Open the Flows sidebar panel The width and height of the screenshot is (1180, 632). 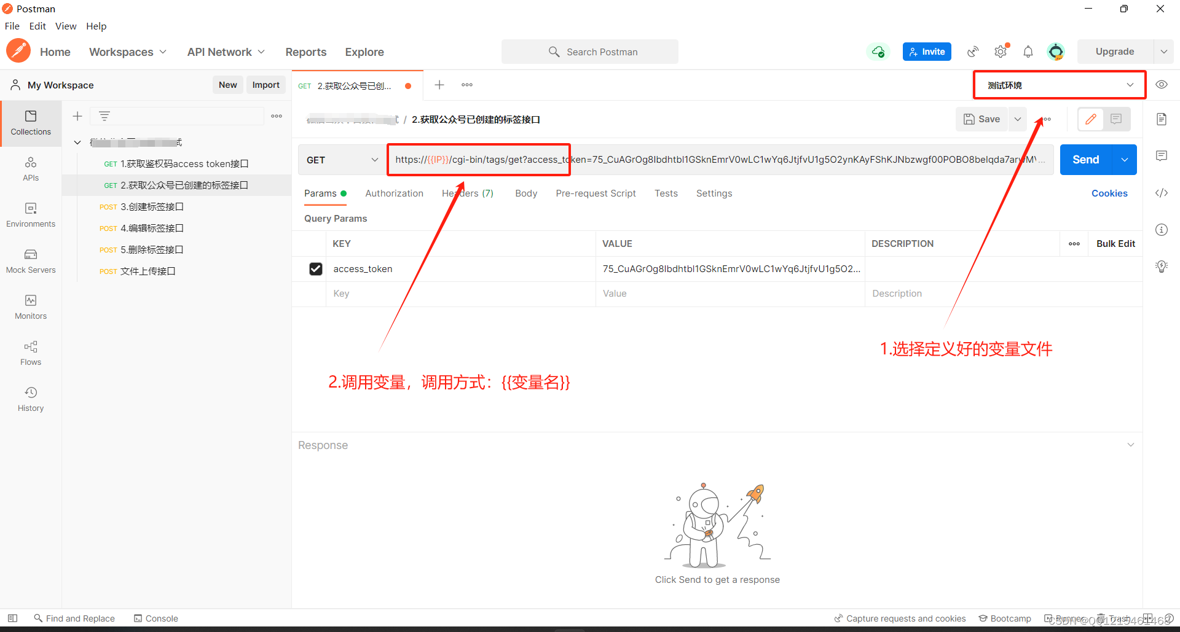[31, 353]
